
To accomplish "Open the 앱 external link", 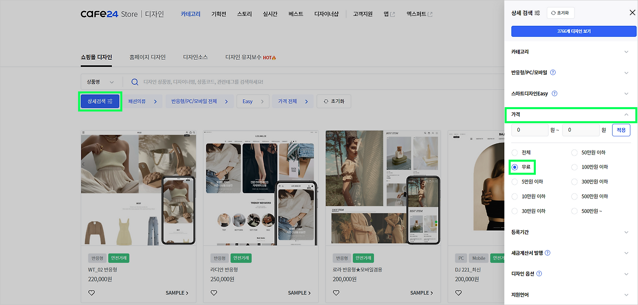I will coord(389,14).
